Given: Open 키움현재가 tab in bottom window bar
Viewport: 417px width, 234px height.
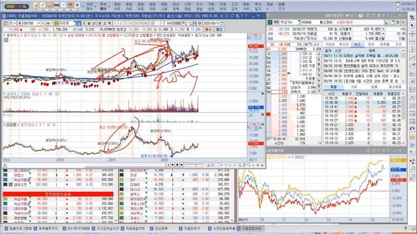Looking at the screenshot, I should pos(190,228).
